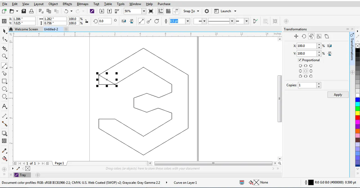Open the zoom level dropdown showing 50%
The image size is (360, 188).
144,11
